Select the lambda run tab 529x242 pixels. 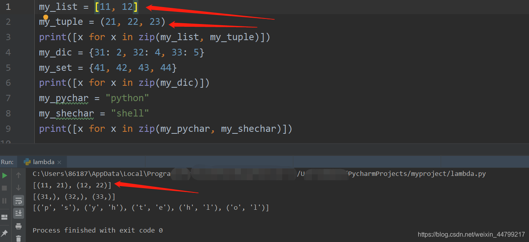(x=42, y=162)
